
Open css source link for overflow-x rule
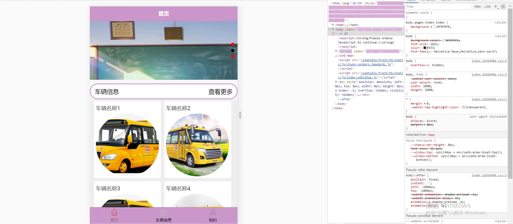pos(489,61)
